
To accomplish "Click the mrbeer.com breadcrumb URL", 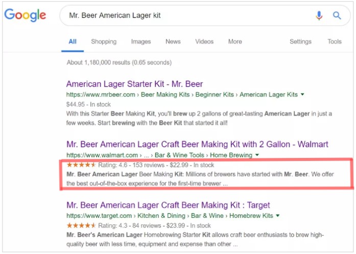I will click(x=182, y=95).
